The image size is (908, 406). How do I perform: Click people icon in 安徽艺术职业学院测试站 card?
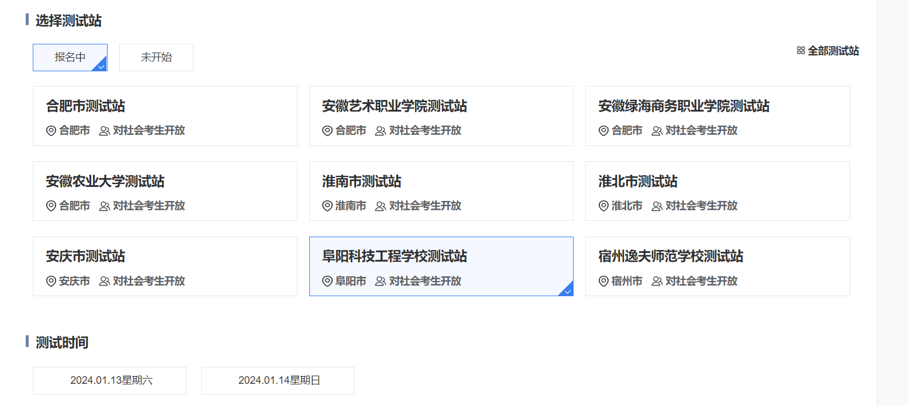381,131
